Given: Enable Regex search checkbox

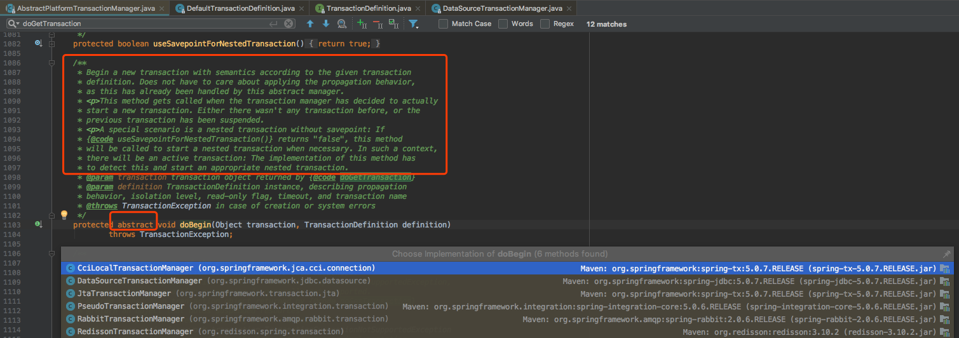Looking at the screenshot, I should click(545, 24).
